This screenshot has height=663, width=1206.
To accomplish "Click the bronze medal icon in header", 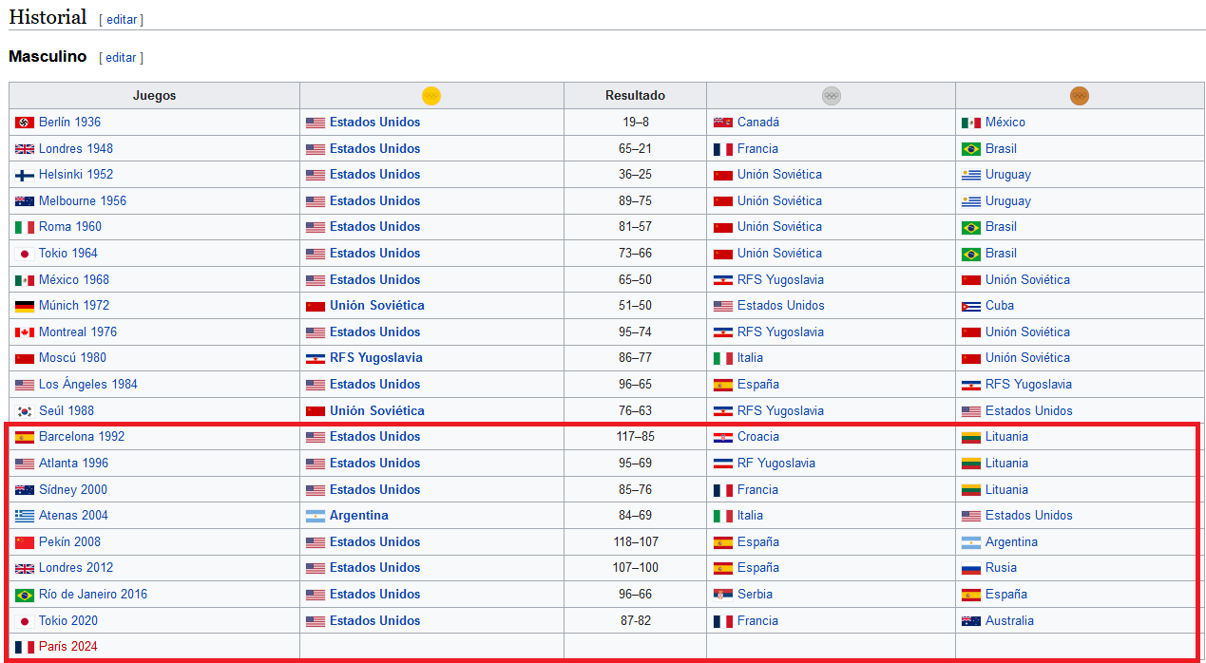I will click(1080, 96).
